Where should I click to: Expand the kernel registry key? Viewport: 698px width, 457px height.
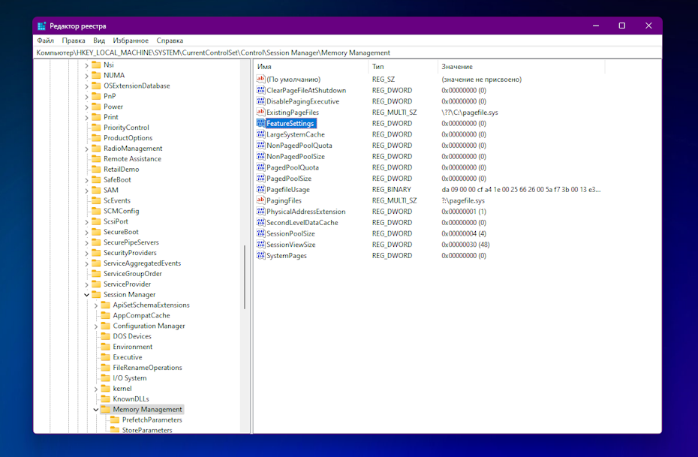click(x=95, y=389)
